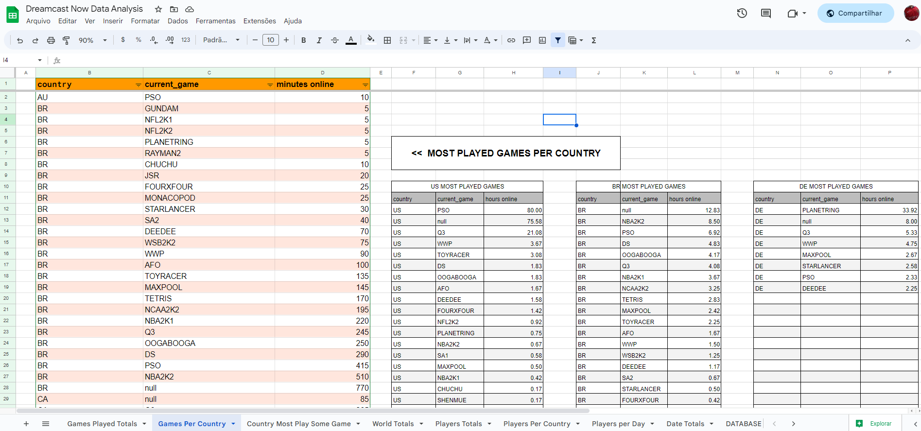Screen dimensions: 921x431
Task: Open Arquivo menu
Action: click(x=38, y=21)
